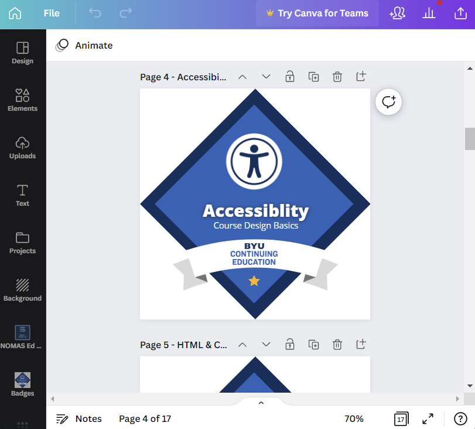The image size is (475, 429).
Task: Toggle lock on Page 5
Action: pos(289,344)
